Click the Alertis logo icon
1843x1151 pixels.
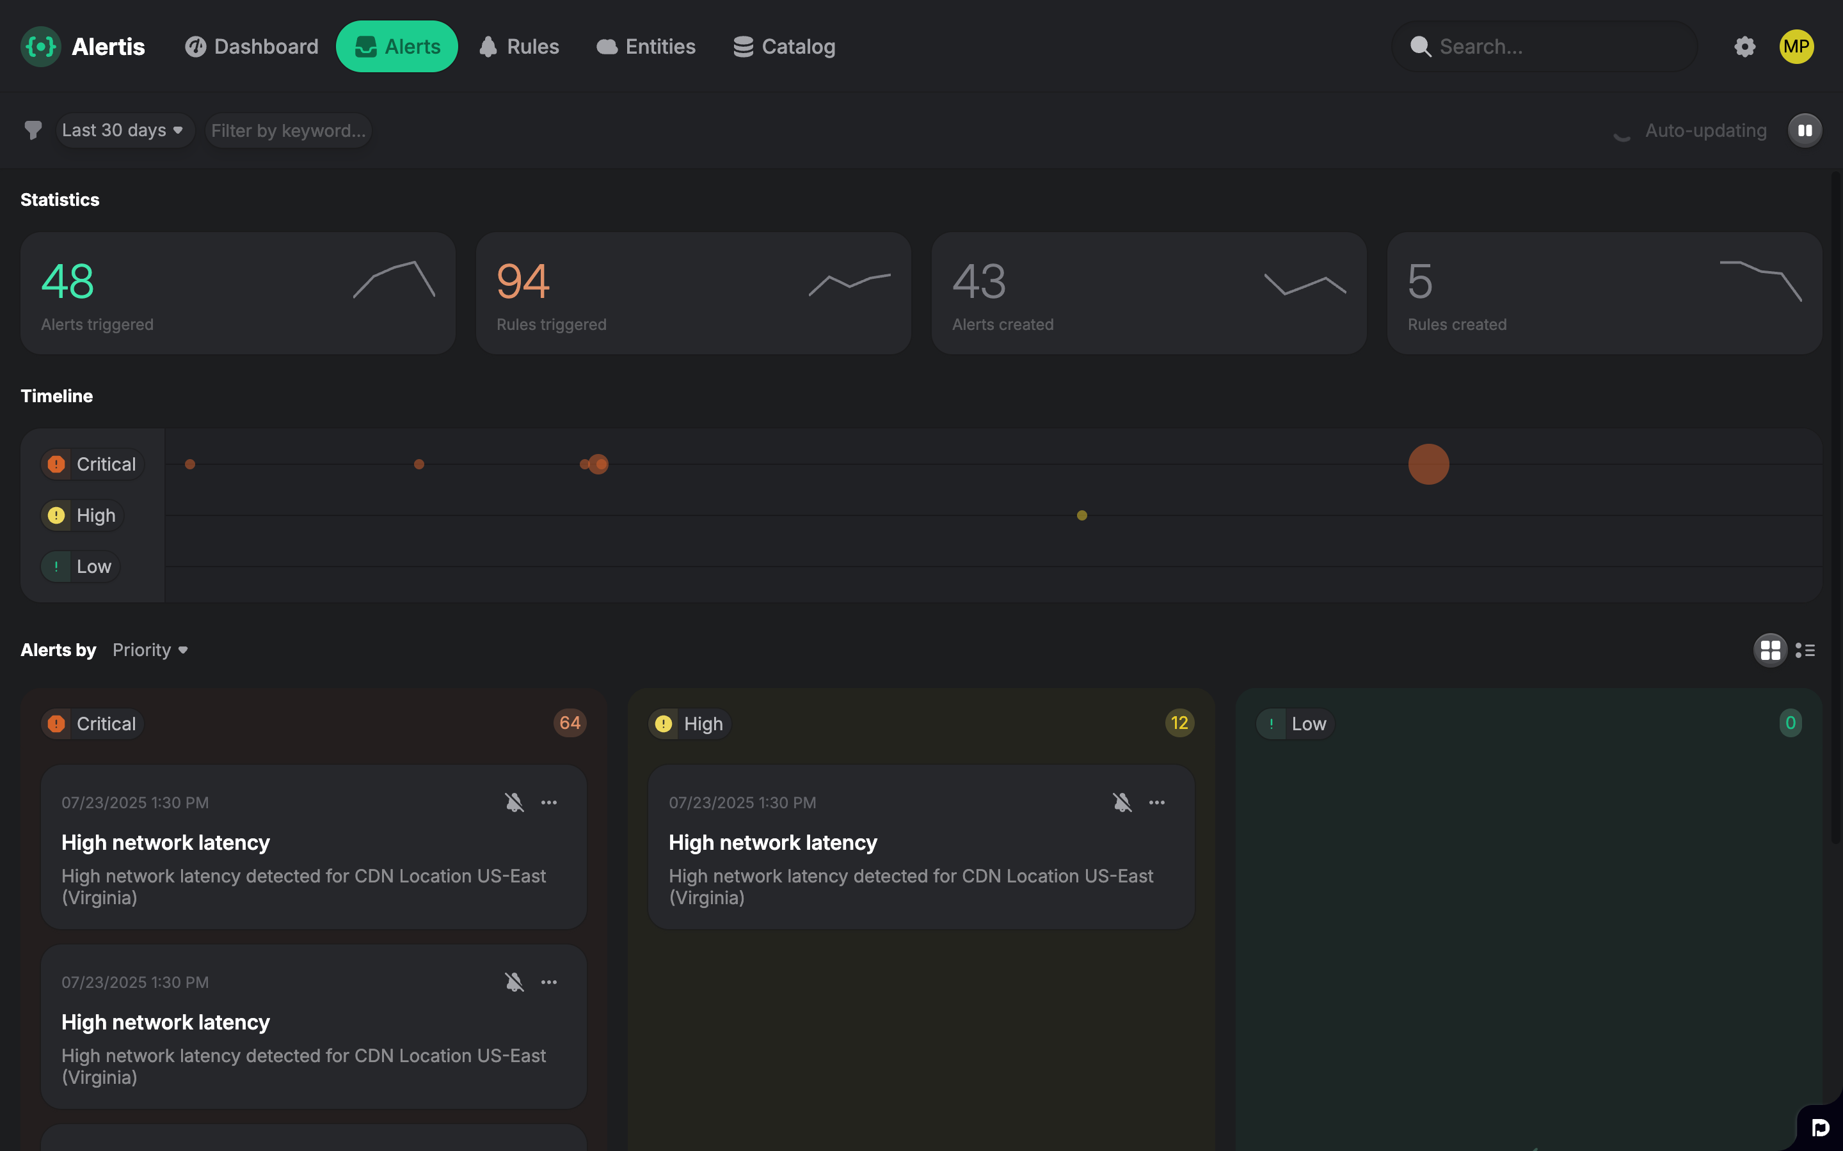(x=40, y=47)
